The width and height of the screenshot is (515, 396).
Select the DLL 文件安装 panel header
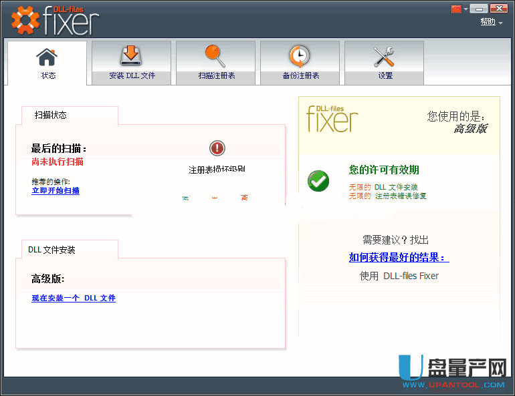51,250
